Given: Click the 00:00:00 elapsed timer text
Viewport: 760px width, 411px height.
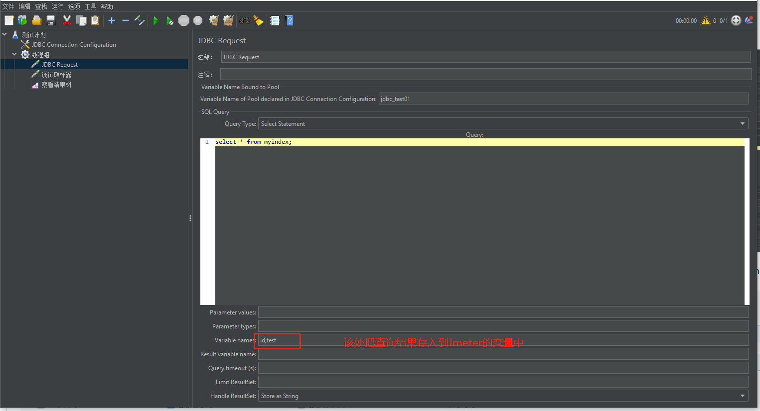Looking at the screenshot, I should click(x=686, y=21).
